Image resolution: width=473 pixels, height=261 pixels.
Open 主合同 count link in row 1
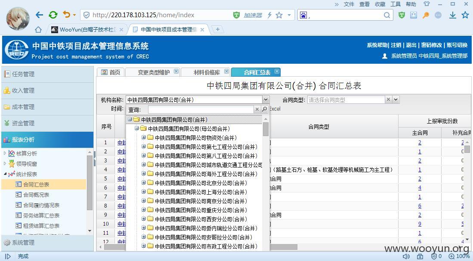tap(420, 143)
